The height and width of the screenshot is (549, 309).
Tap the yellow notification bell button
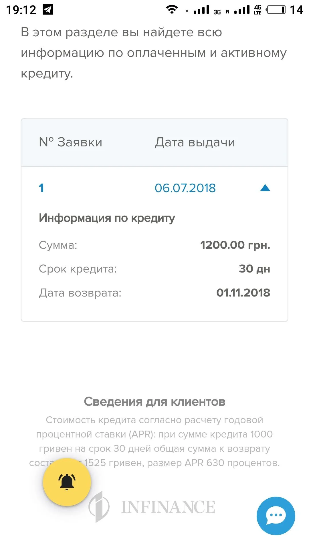click(x=67, y=482)
